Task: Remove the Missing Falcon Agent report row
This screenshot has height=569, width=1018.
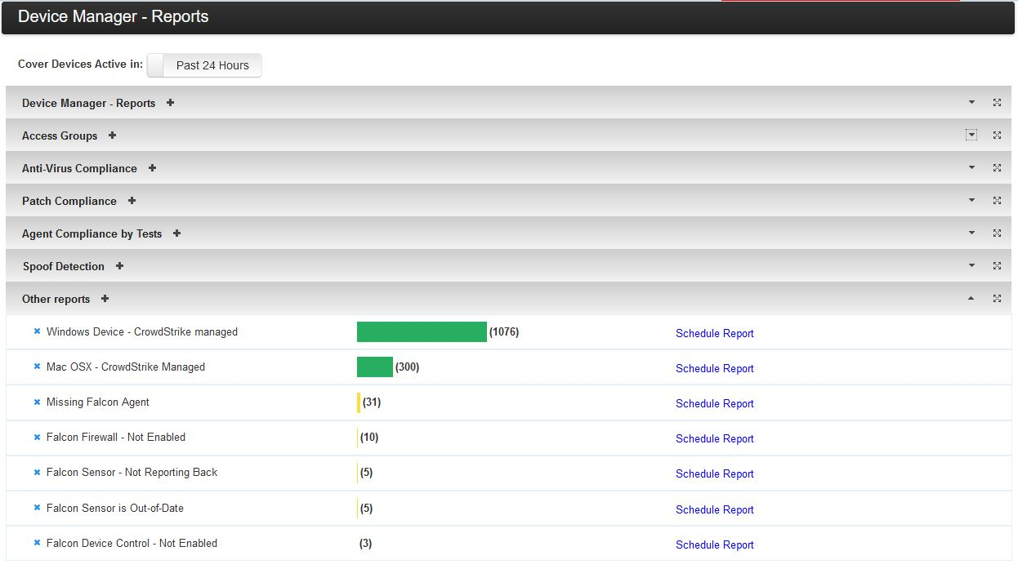Action: [37, 402]
